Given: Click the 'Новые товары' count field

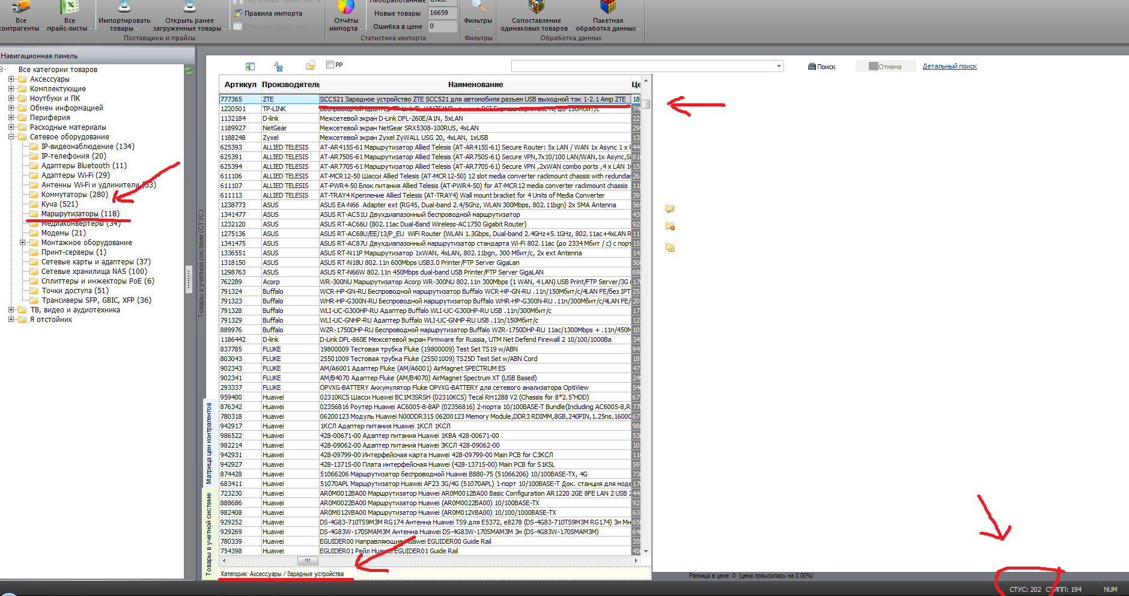Looking at the screenshot, I should pyautogui.click(x=442, y=13).
